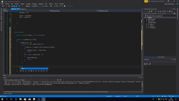
Task: Click Properties wrench in Solution Explorer toolbar
Action: 170,11
